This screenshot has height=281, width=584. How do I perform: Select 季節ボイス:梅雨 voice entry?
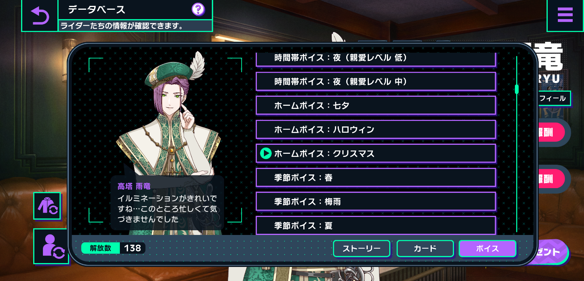tap(376, 201)
